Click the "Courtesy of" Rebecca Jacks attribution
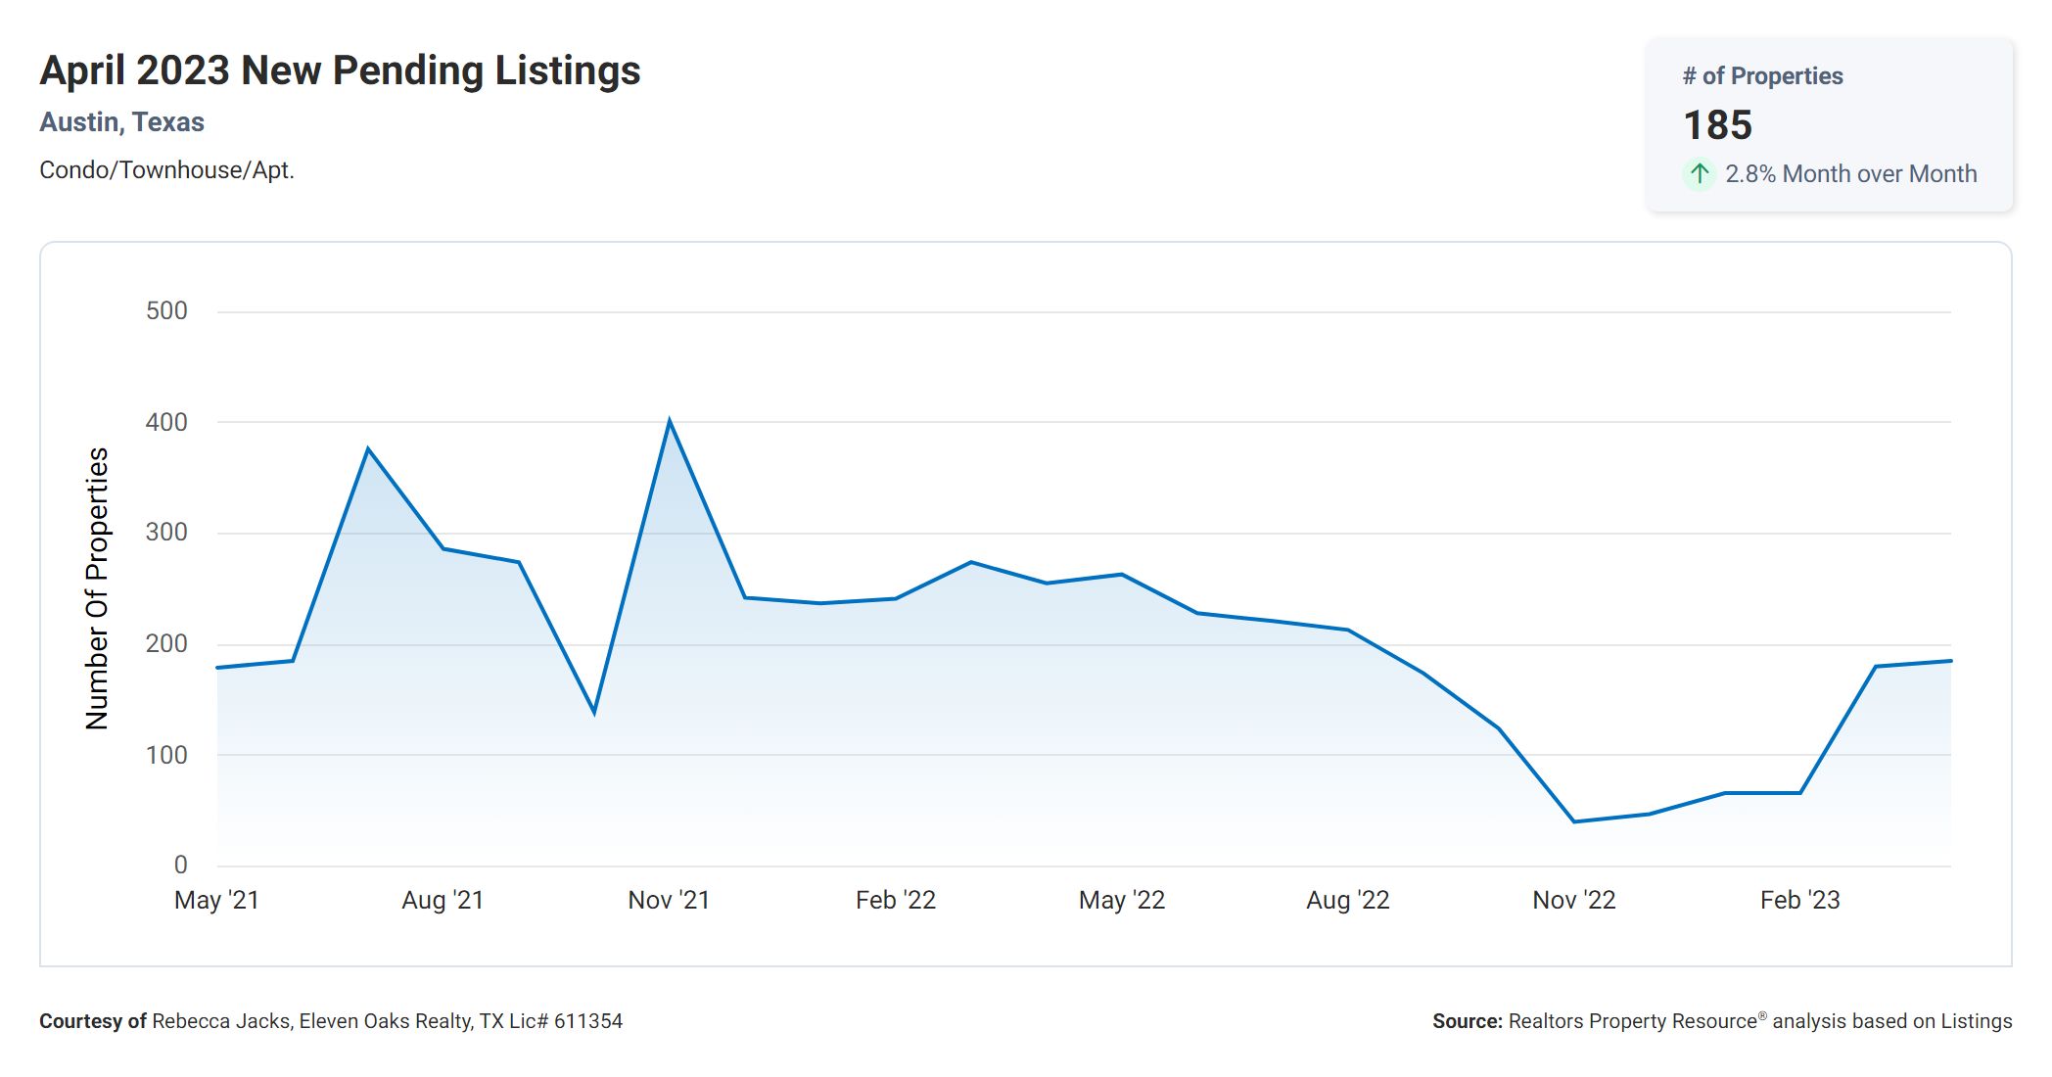 coord(331,1021)
